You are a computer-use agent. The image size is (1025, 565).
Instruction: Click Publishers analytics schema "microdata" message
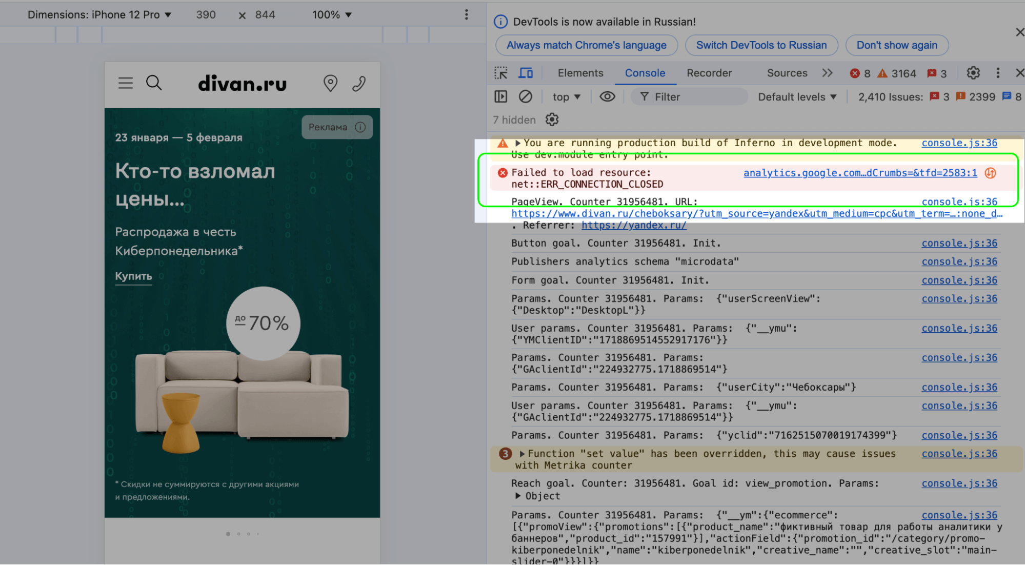(625, 261)
